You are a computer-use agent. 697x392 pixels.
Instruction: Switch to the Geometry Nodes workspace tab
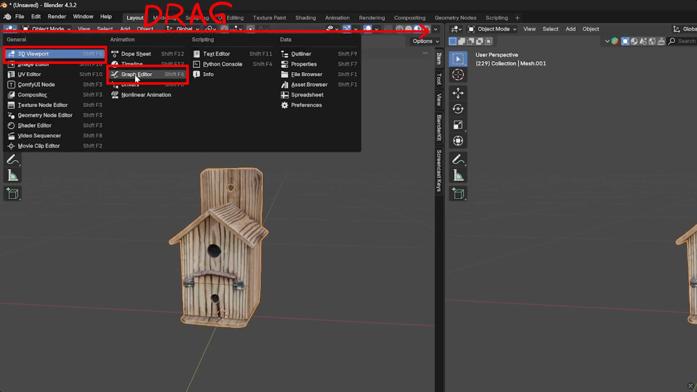pos(456,18)
